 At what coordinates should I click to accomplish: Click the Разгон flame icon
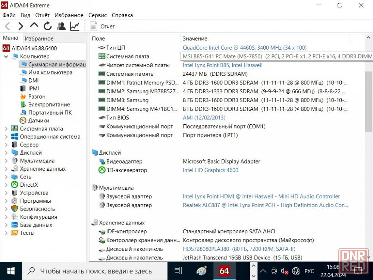23,96
